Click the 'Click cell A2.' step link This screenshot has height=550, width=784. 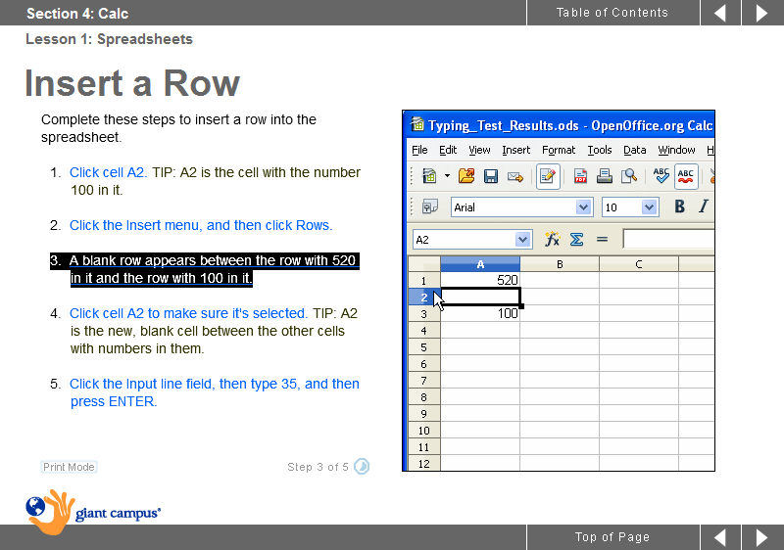click(x=108, y=172)
